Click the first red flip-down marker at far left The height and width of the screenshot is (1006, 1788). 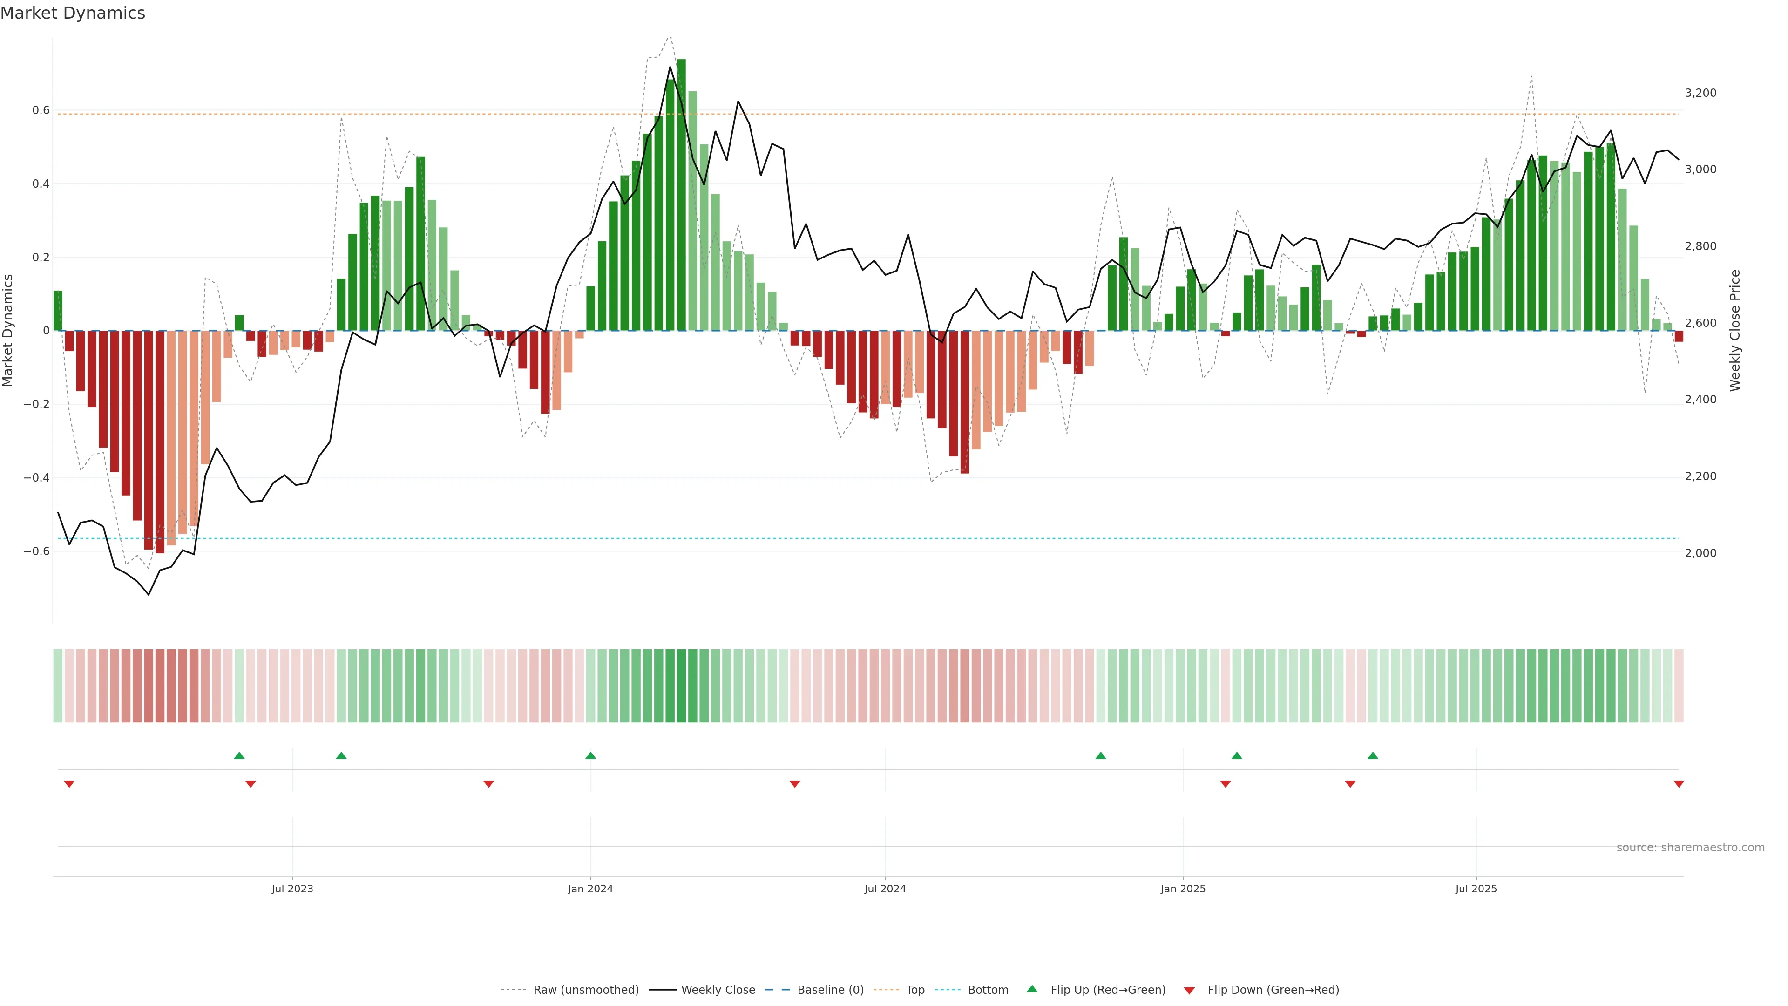(x=69, y=784)
